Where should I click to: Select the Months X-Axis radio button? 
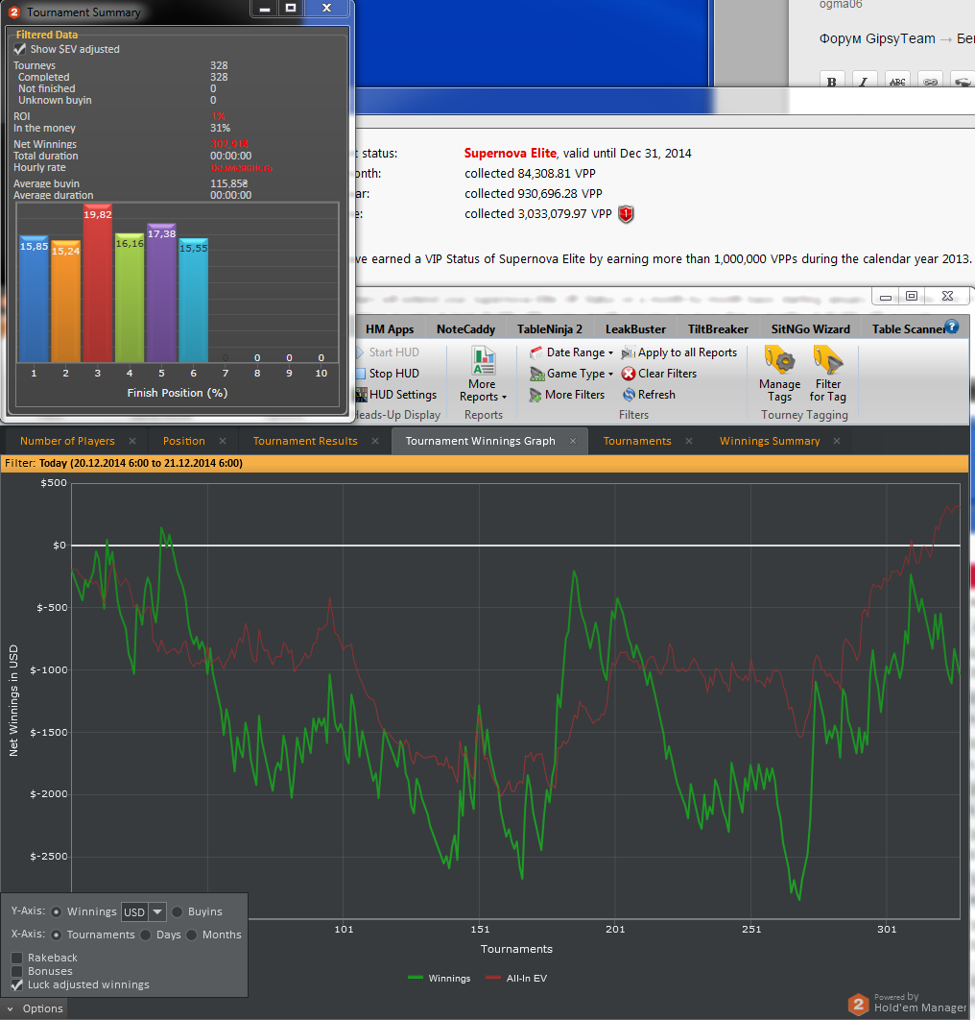click(191, 935)
